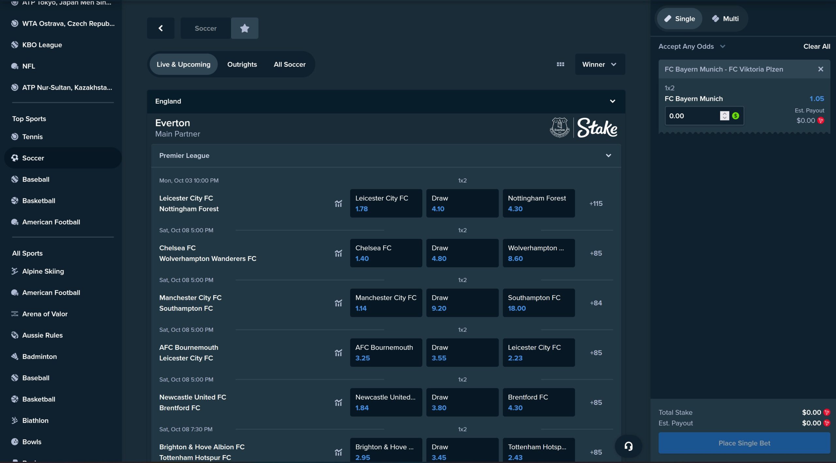Favorite Soccer with the star icon

[x=245, y=28]
